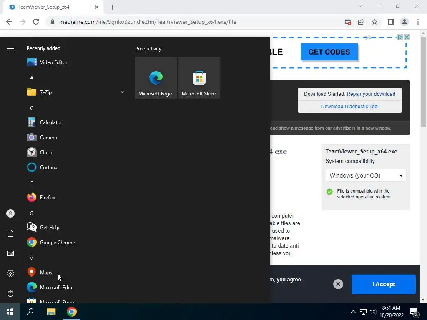Close the ad with the X icon

(x=407, y=37)
